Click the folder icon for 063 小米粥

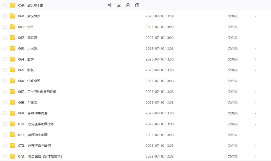pos(13,48)
